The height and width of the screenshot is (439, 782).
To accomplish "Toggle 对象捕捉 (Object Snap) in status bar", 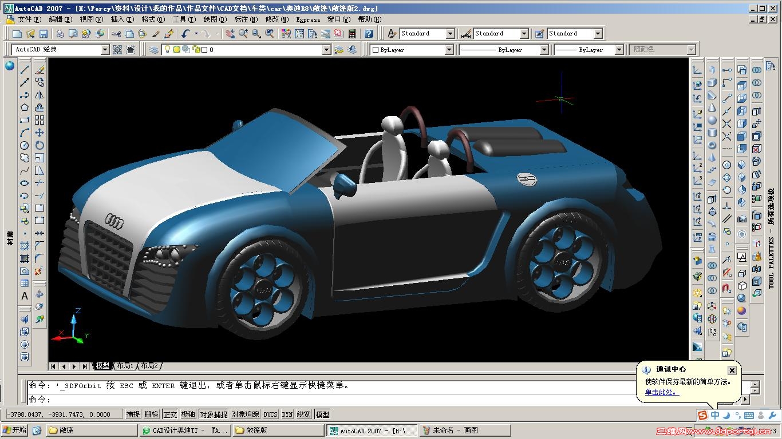I will point(214,414).
